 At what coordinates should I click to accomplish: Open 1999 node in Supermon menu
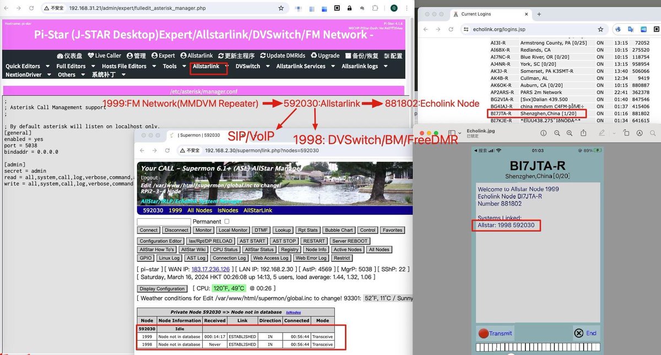pos(175,211)
